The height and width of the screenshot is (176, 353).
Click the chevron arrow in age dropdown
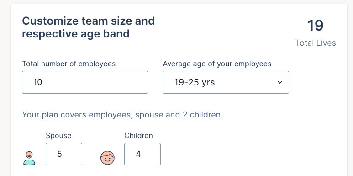pyautogui.click(x=280, y=82)
